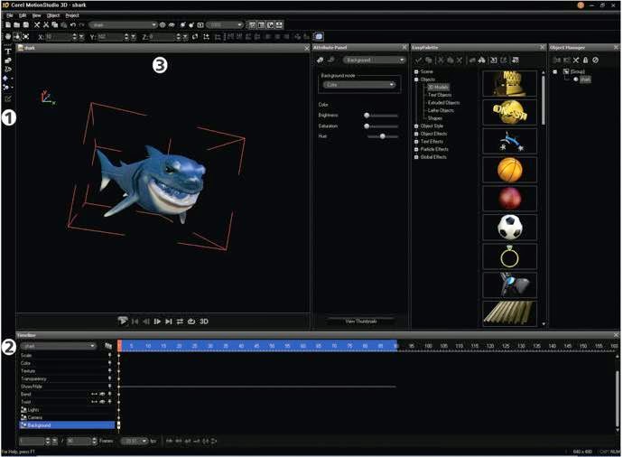Click the Cut scissors icon

click(x=46, y=24)
